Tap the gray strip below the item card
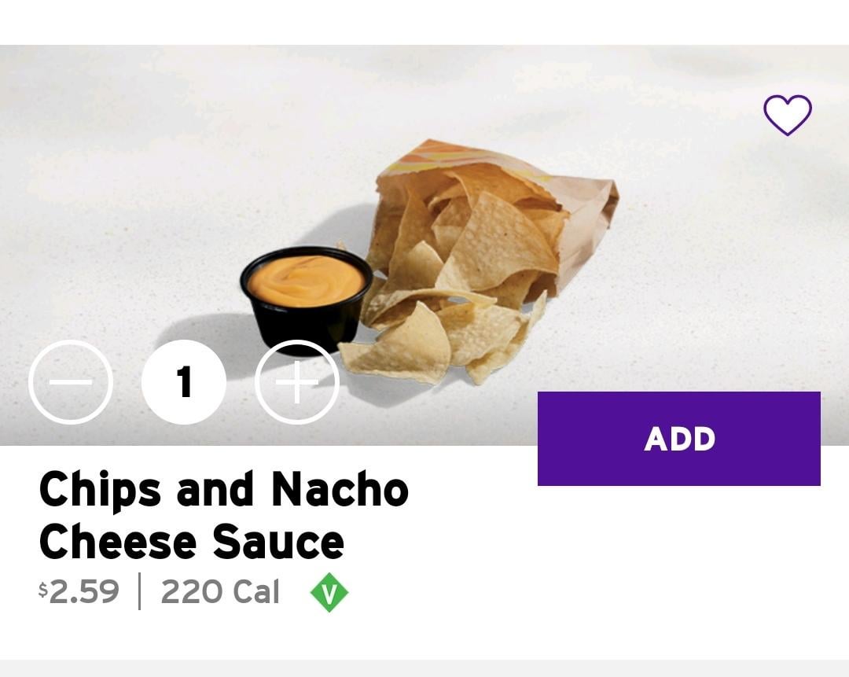The width and height of the screenshot is (849, 677). click(x=424, y=668)
